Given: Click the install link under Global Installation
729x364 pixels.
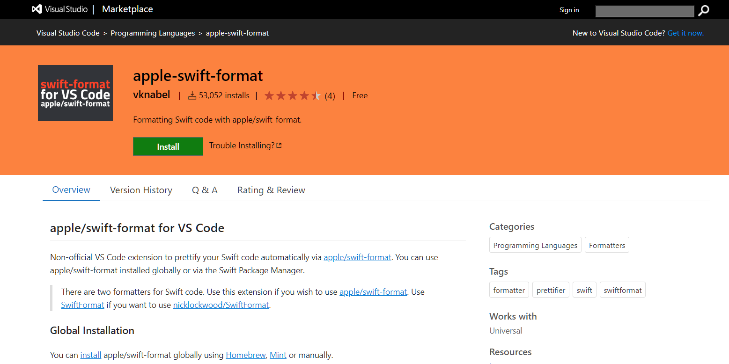Looking at the screenshot, I should click(x=91, y=355).
